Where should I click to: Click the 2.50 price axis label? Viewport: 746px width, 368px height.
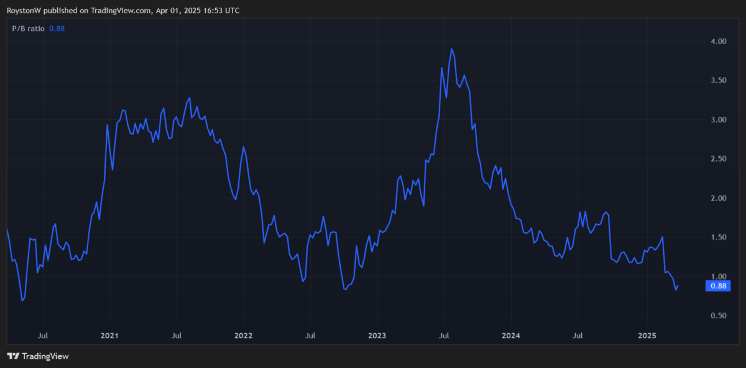718,159
